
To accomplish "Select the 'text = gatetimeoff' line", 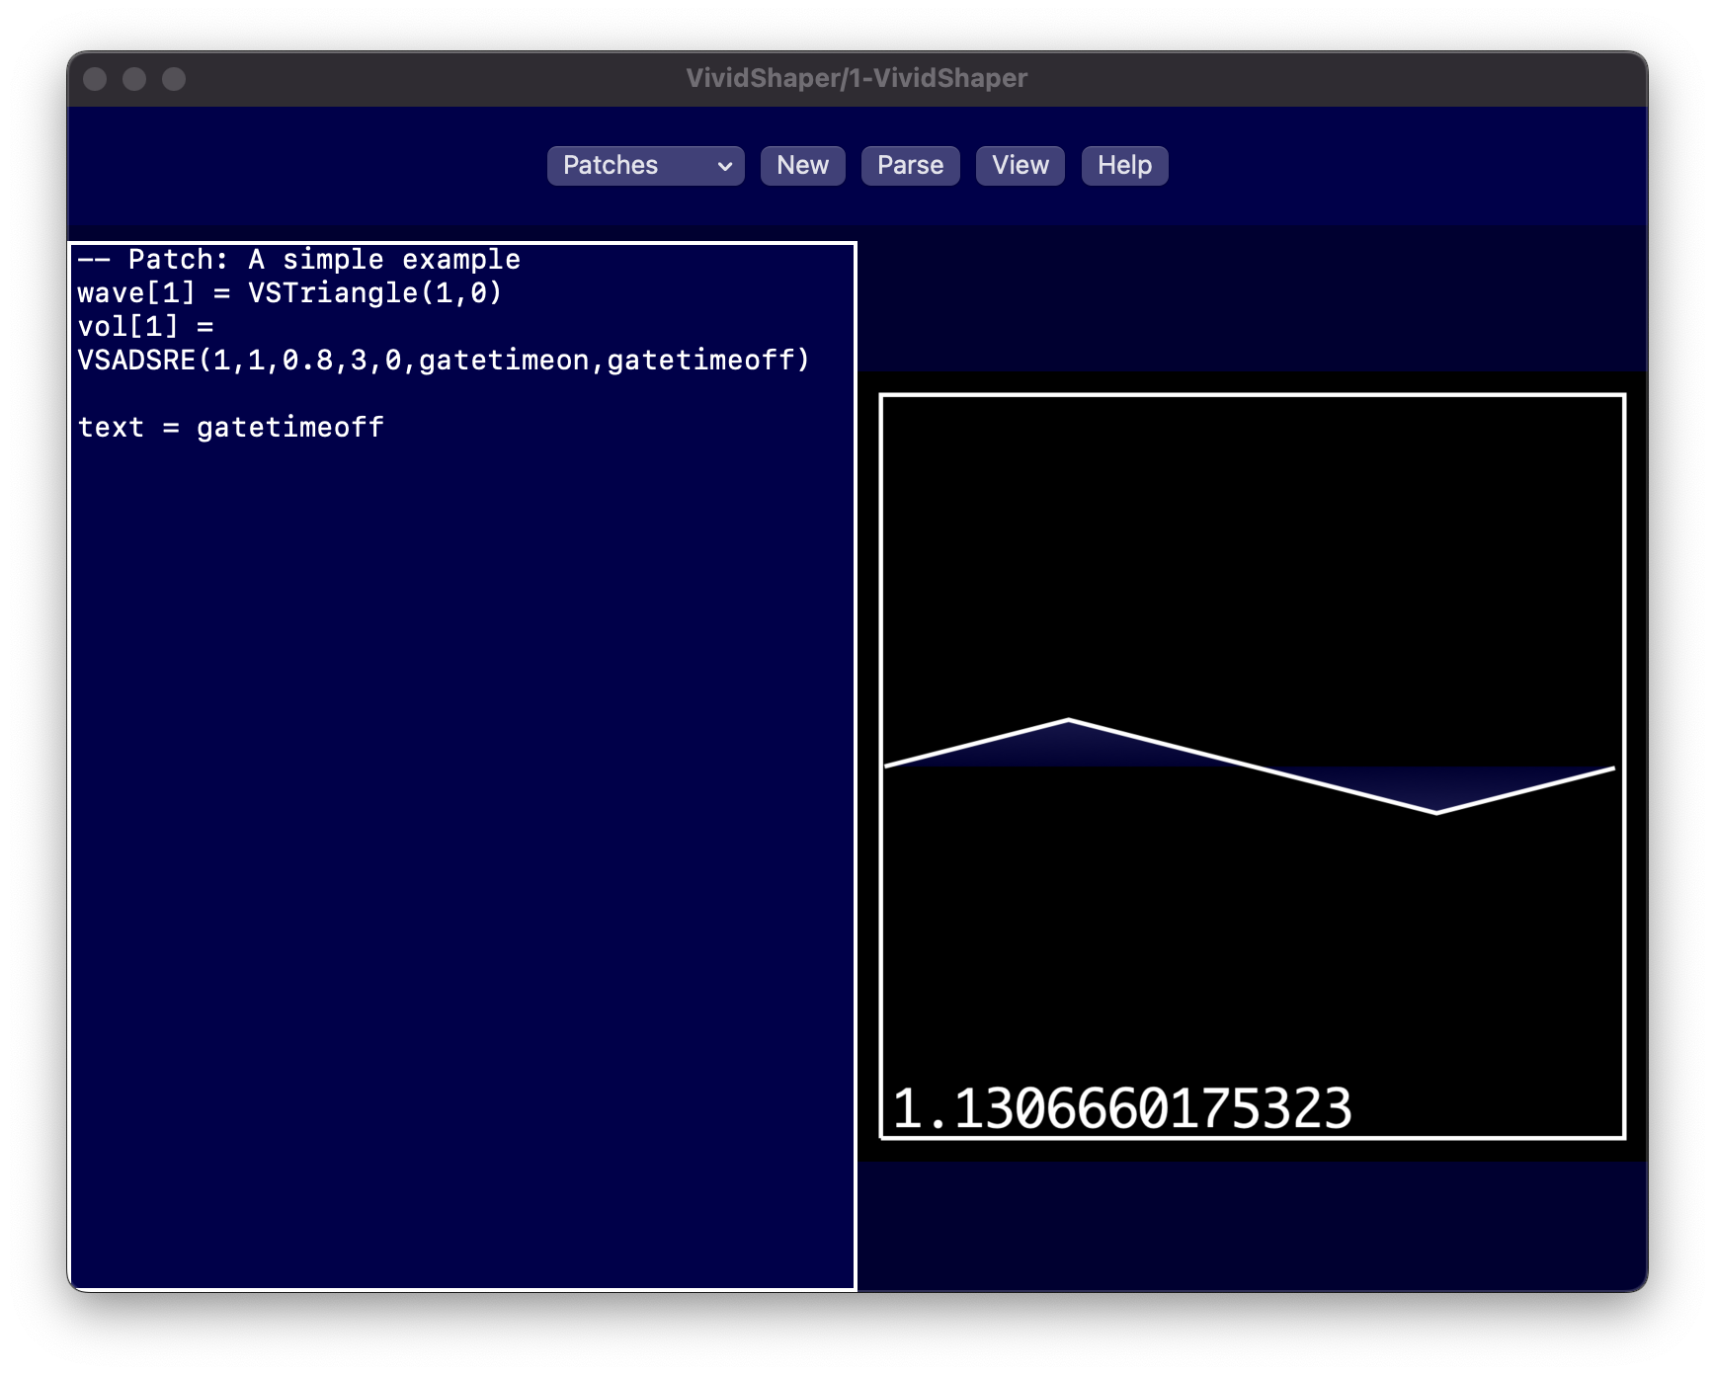I will [x=230, y=428].
